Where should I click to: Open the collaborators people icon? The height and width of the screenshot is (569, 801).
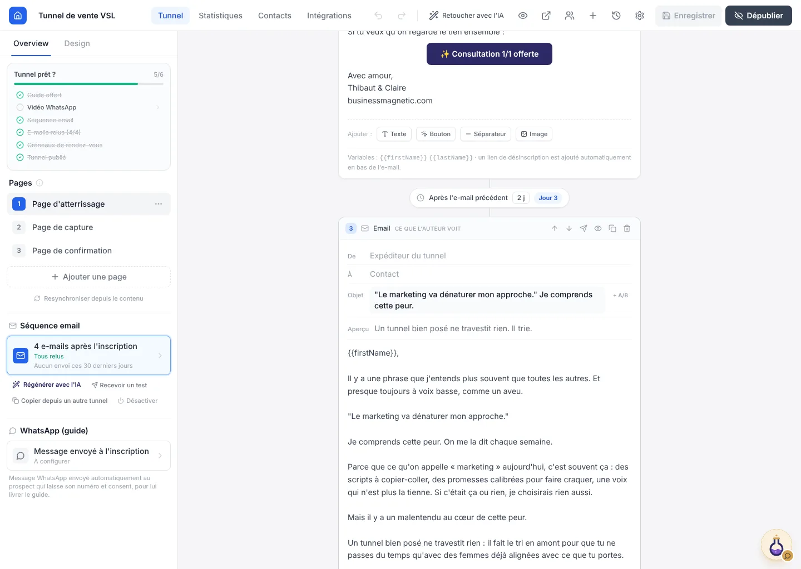coord(570,16)
